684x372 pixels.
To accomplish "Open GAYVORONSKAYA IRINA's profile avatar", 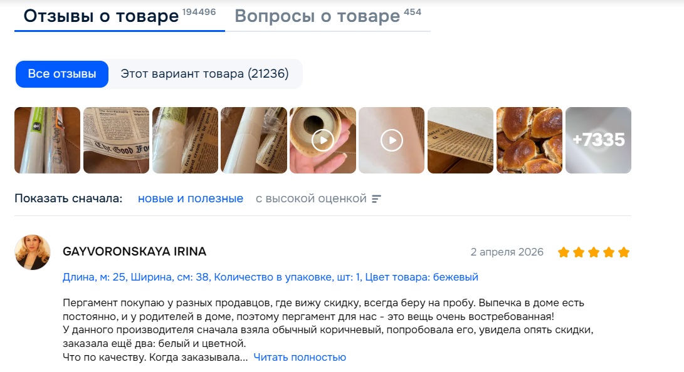I will click(32, 252).
